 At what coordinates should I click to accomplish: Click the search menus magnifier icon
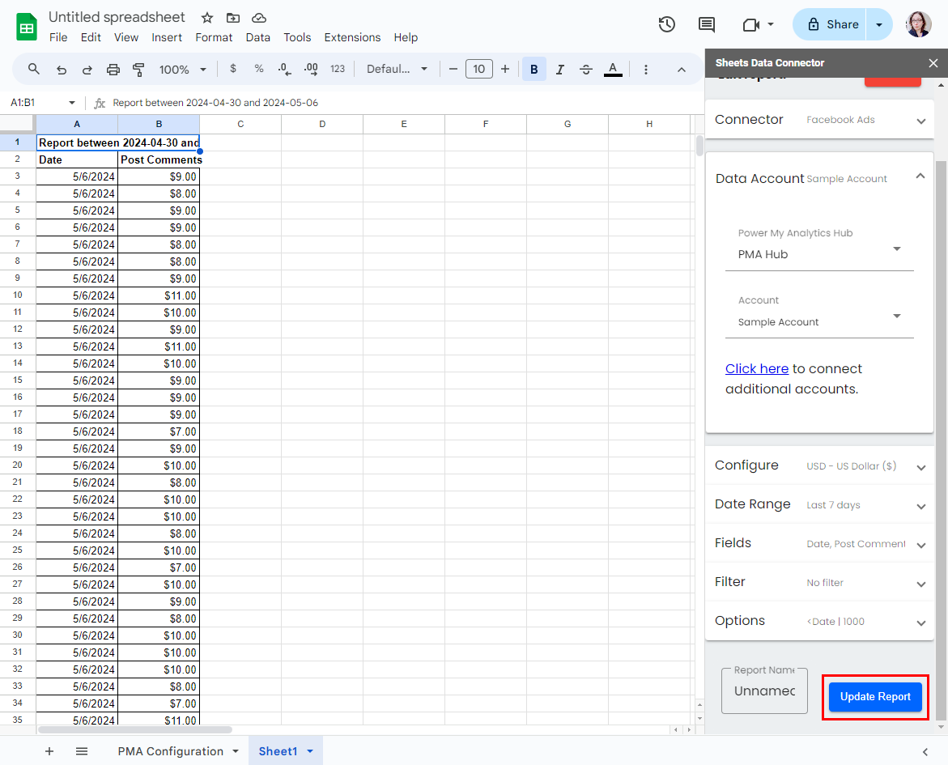click(x=34, y=70)
